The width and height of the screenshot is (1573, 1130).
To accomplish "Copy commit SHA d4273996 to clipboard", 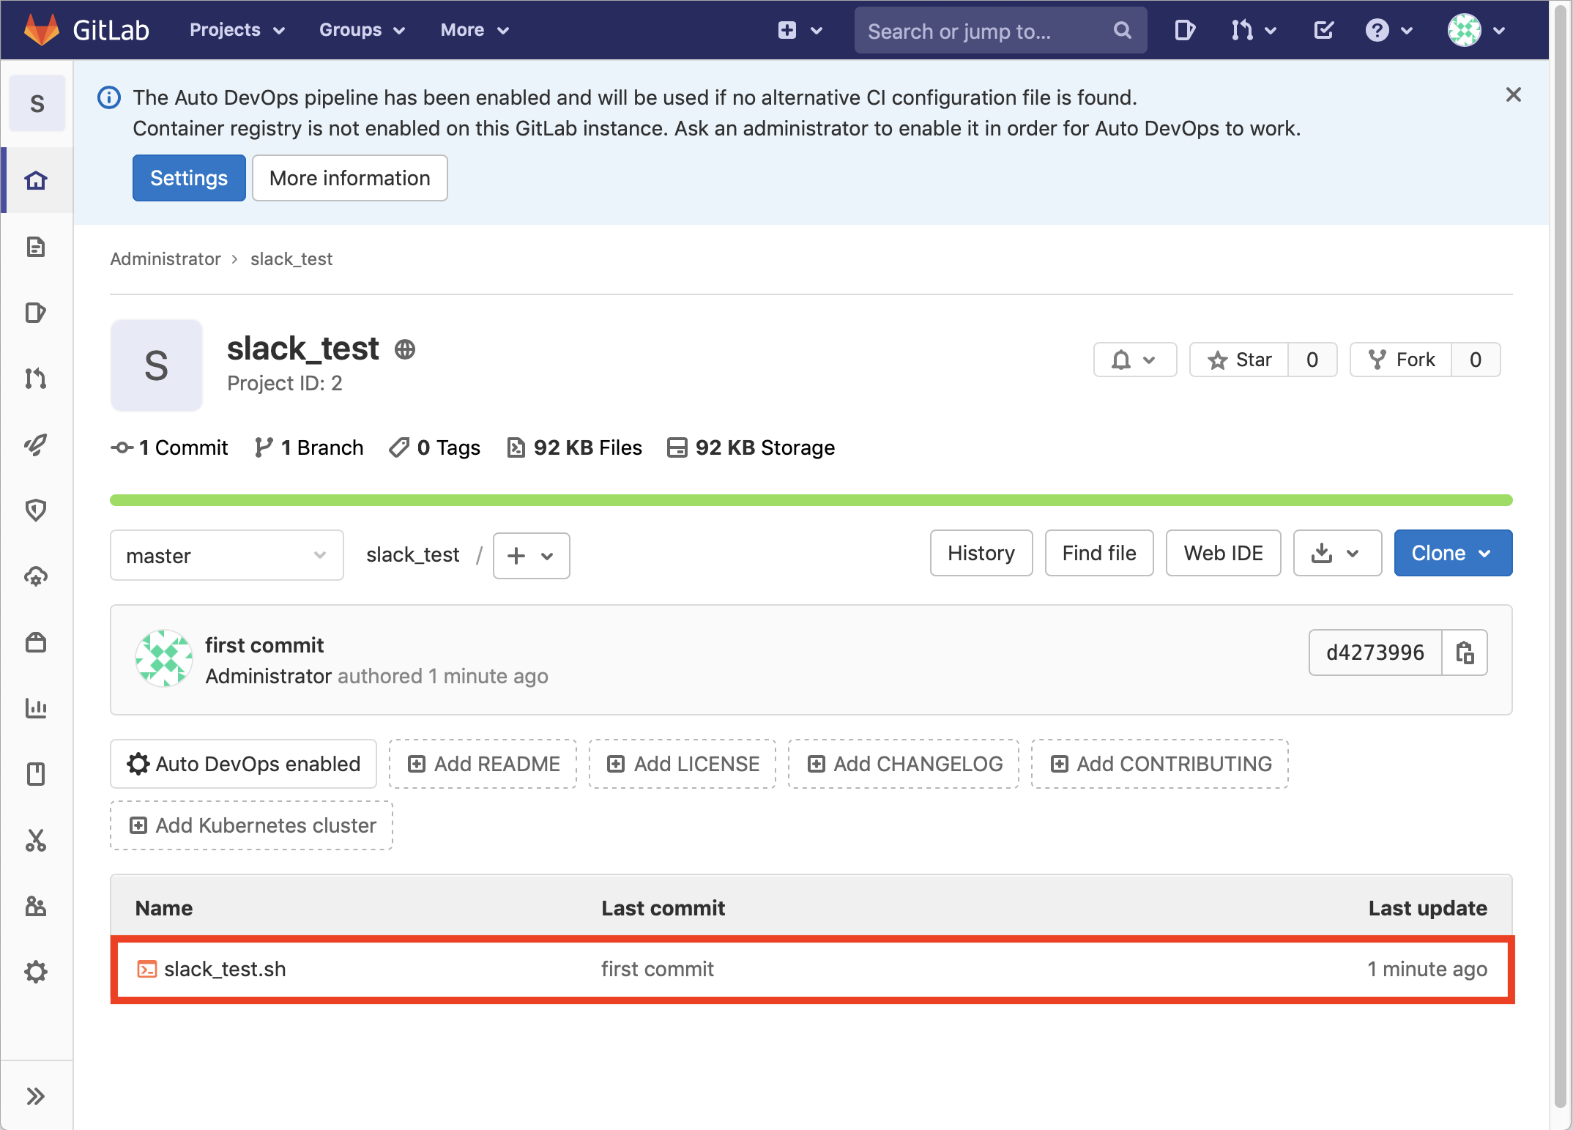I will pyautogui.click(x=1465, y=653).
